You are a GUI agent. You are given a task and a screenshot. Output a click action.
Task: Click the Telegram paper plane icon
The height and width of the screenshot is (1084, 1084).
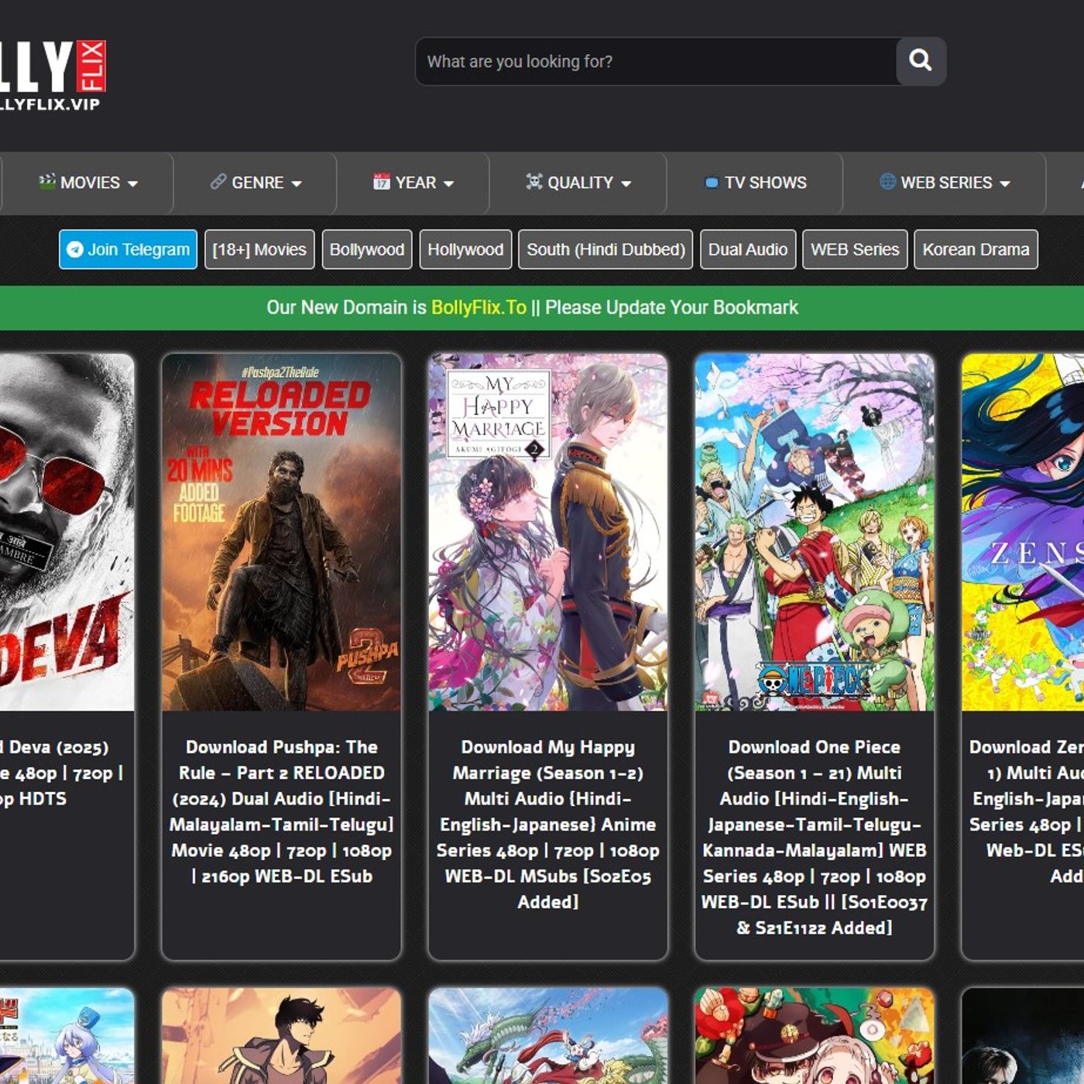click(75, 249)
